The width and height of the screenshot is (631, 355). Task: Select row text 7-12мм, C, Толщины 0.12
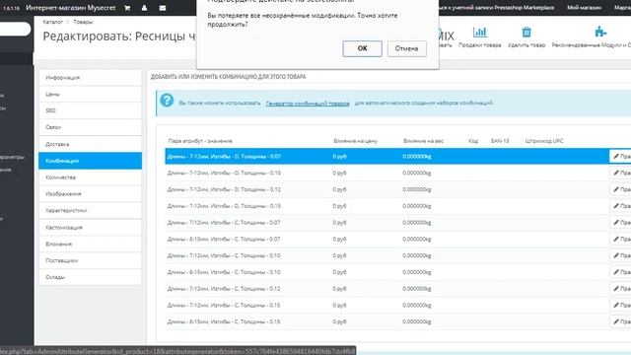tap(224, 289)
